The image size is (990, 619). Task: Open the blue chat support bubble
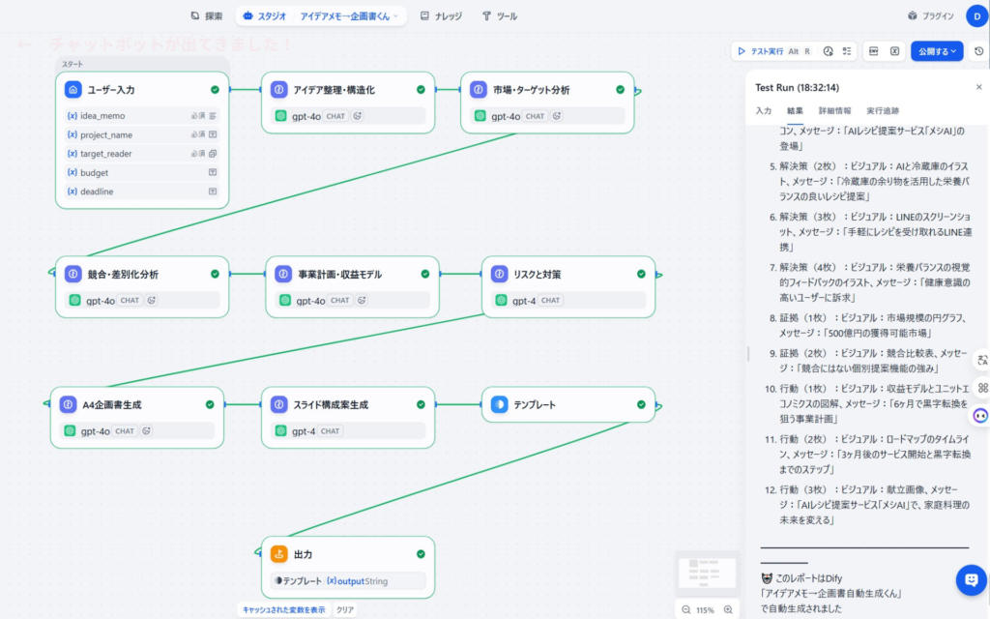click(x=971, y=580)
